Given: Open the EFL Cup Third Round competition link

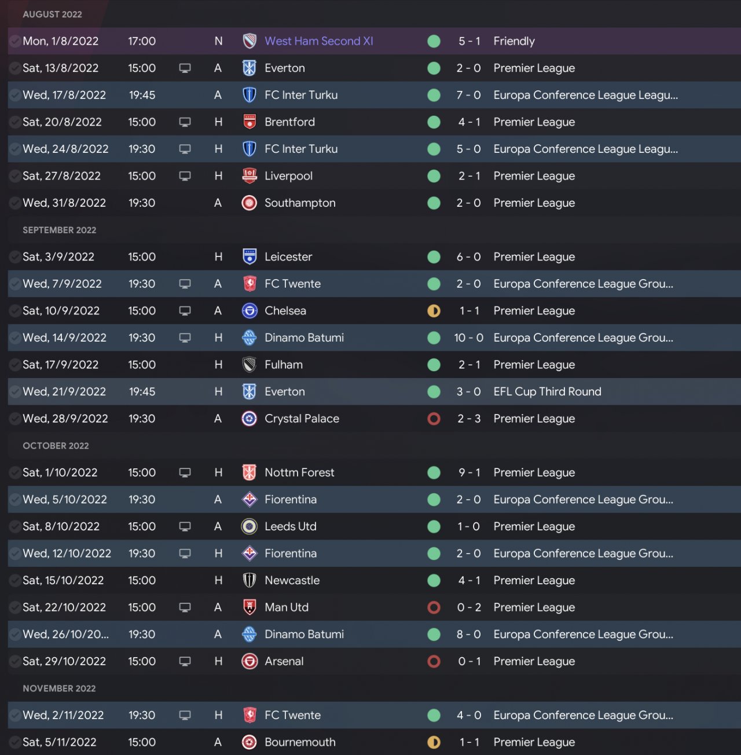Looking at the screenshot, I should [547, 392].
